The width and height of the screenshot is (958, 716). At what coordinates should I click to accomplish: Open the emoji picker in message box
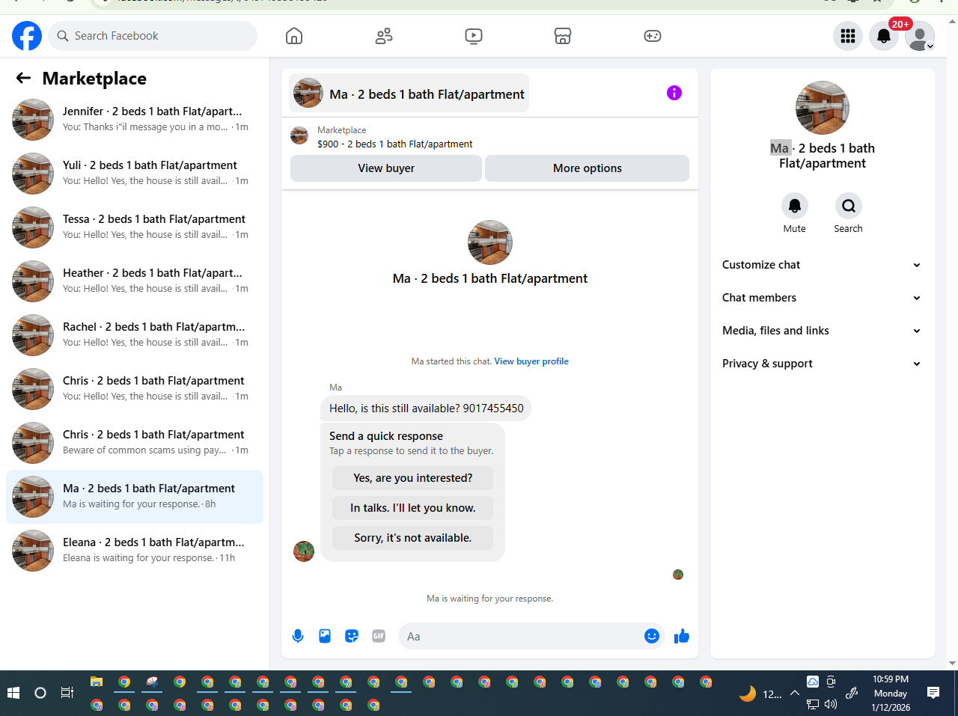(652, 636)
